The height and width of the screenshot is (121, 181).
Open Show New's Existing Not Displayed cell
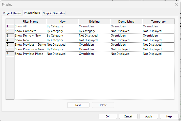(94, 40)
